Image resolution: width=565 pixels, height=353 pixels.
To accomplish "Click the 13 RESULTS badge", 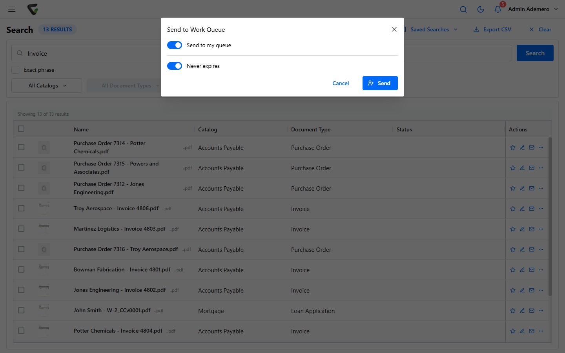I will (57, 29).
